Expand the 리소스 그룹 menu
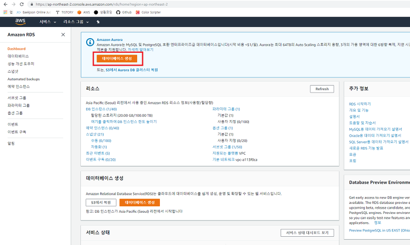The width and height of the screenshot is (410, 245). pos(76,22)
